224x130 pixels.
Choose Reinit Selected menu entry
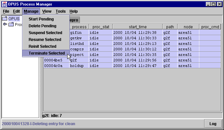tap(46, 46)
